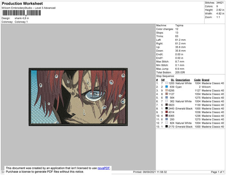Image resolution: width=226 pixels, height=175 pixels.
Task: Click the 'Brand' column header
Action: [205, 80]
